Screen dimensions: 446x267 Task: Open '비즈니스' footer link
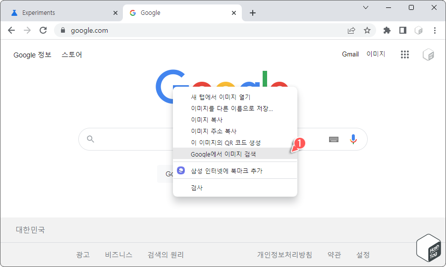tap(118, 255)
